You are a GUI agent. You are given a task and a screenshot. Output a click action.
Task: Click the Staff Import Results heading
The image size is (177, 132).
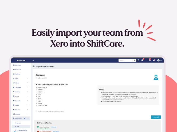pyautogui.click(x=44, y=123)
